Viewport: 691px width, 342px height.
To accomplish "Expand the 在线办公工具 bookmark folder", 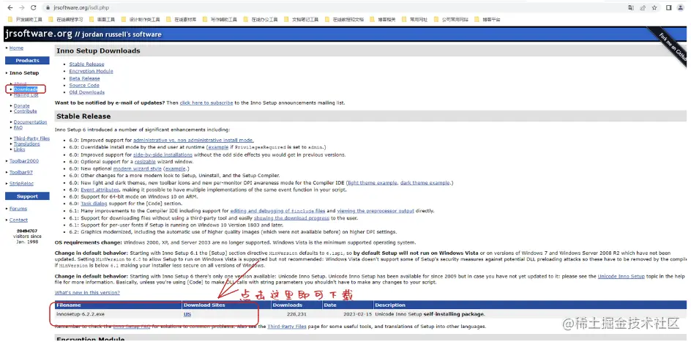I will click(261, 19).
